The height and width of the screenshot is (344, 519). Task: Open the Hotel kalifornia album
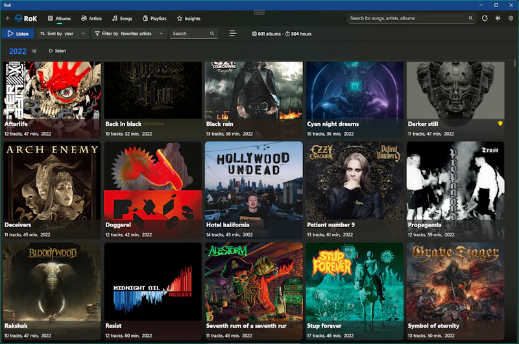pos(254,190)
